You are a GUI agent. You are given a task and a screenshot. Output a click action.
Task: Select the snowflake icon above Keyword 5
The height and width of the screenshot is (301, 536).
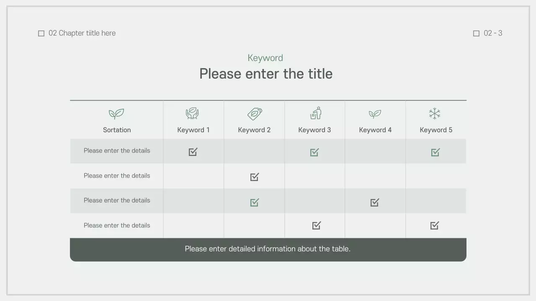(x=435, y=113)
